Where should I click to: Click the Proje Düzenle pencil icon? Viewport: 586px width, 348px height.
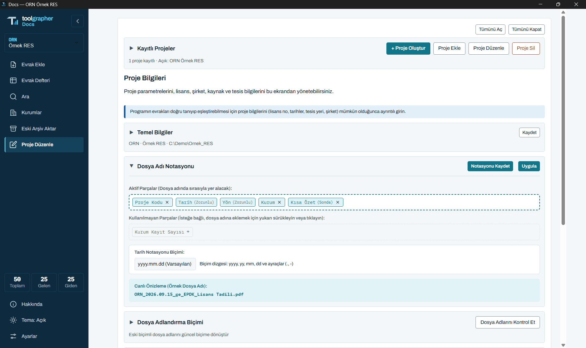pyautogui.click(x=13, y=144)
